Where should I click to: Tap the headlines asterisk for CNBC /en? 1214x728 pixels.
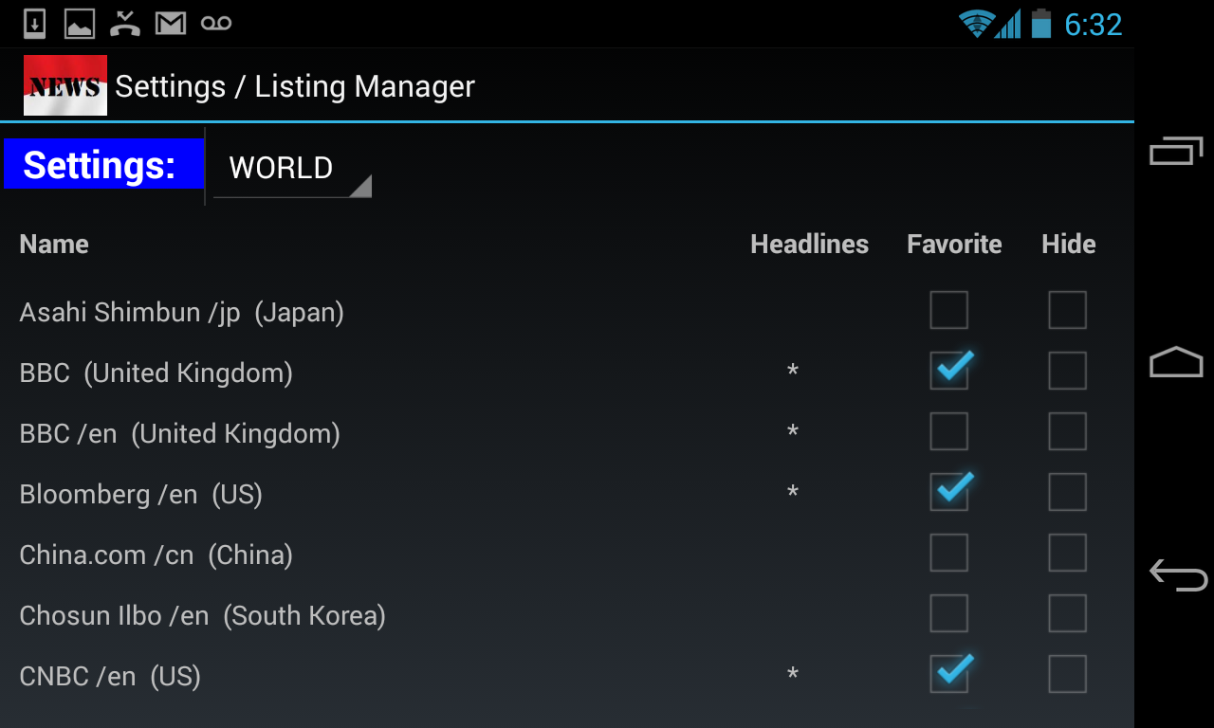793,675
